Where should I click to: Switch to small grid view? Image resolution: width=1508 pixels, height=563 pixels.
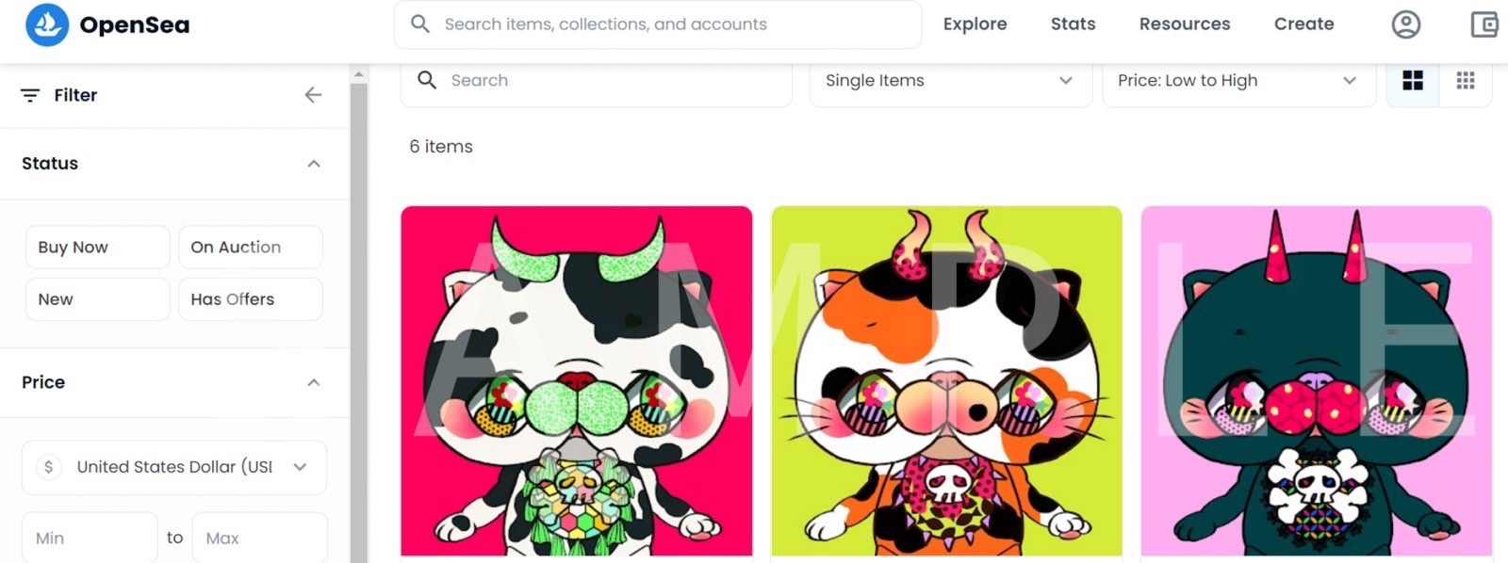tap(1466, 81)
